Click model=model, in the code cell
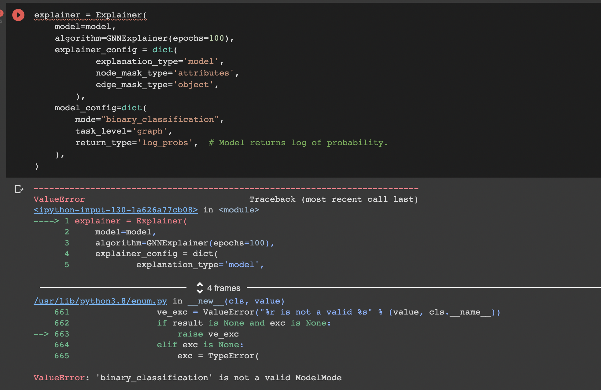The height and width of the screenshot is (390, 601). coord(85,27)
